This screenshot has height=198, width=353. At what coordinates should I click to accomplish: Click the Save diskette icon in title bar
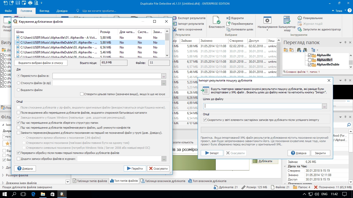18,3
